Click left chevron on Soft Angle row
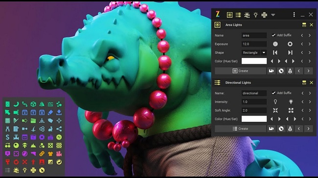Screen dimensions: 318x178 (x=302, y=110)
